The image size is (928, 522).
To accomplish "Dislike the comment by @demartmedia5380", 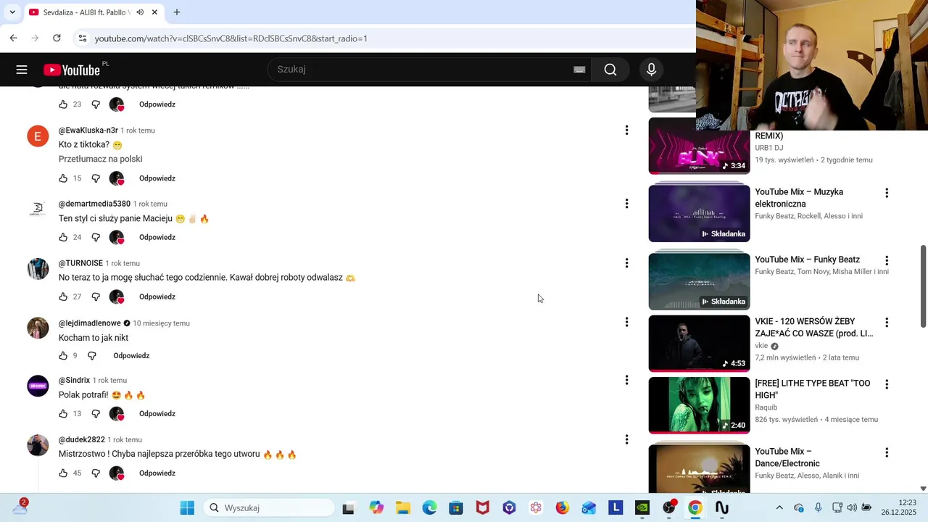I will point(96,237).
